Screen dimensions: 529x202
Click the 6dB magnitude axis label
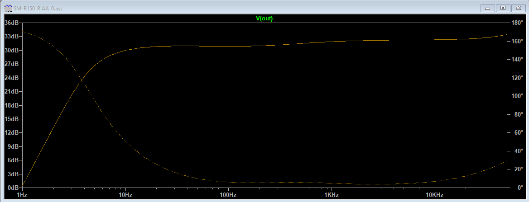tap(13, 160)
